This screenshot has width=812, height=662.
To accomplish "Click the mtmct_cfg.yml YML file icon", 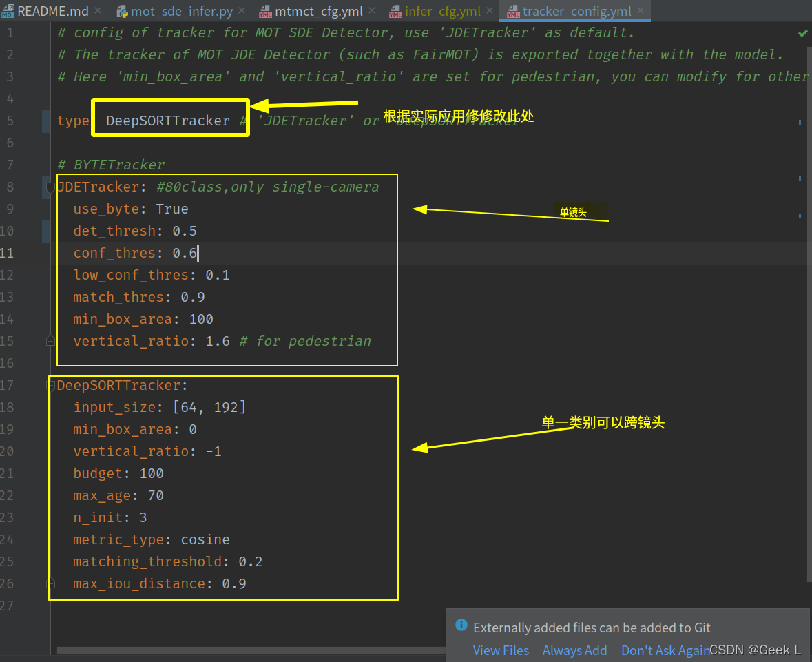I will coord(265,12).
